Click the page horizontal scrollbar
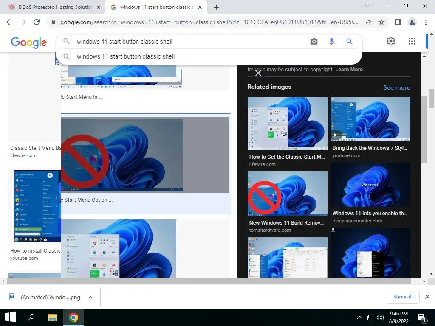 [209, 281]
